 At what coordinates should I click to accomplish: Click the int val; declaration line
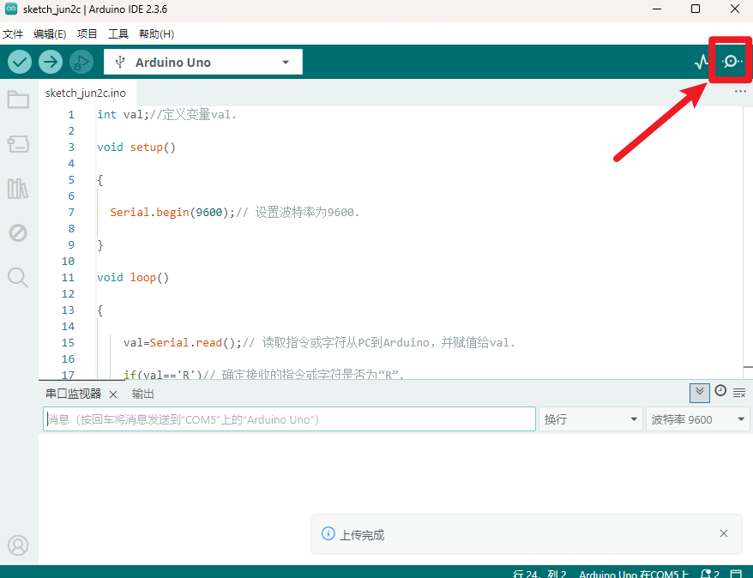tap(166, 114)
